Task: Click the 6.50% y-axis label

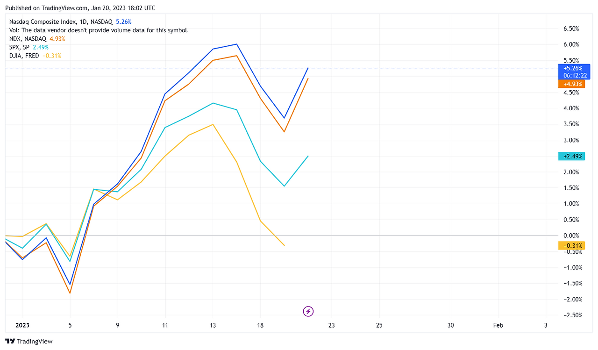Action: (571, 29)
